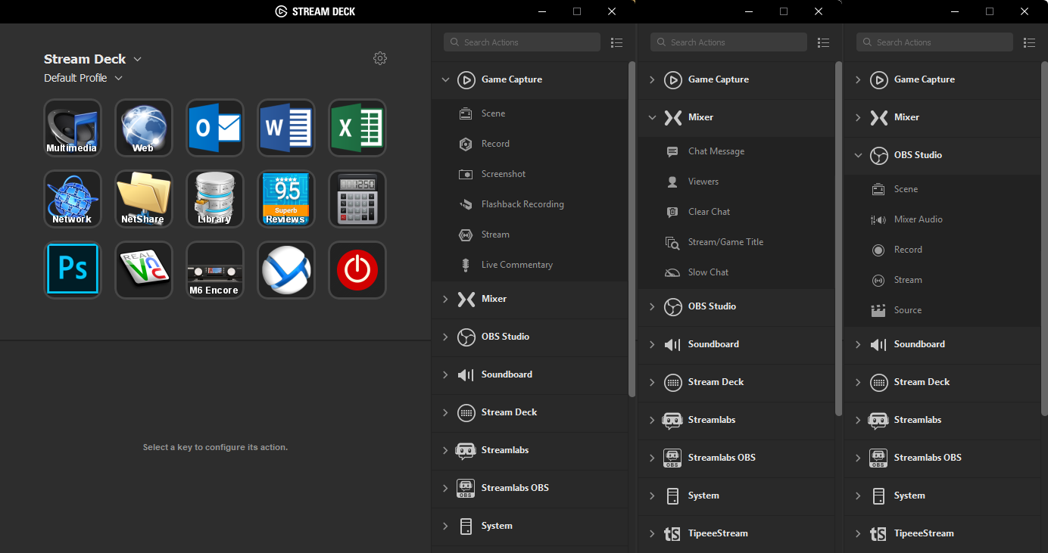Click the Excel key icon

357,128
